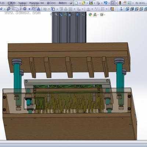This screenshot has width=147, height=147.
Task: Expand the Options dropdown arrow
Action: (x=133, y=3)
